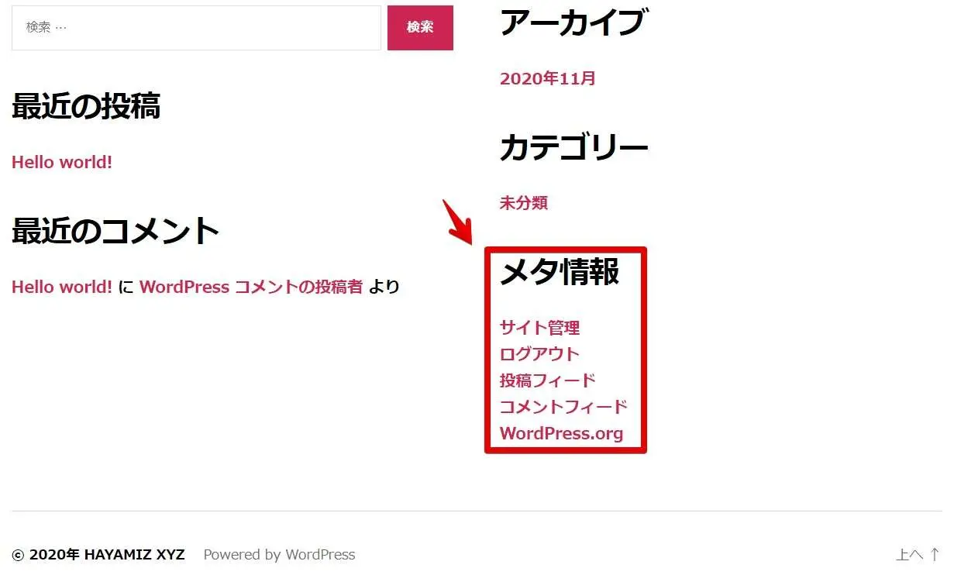Visit WordPress コメントの投稿者 author link

[x=250, y=287]
